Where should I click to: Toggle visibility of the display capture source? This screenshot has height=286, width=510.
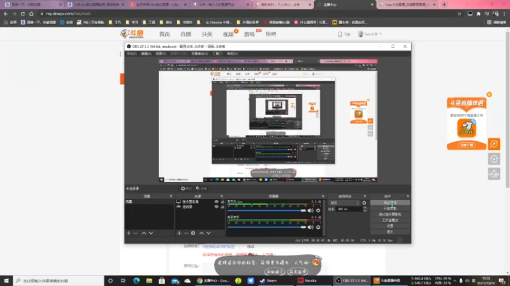click(x=216, y=201)
